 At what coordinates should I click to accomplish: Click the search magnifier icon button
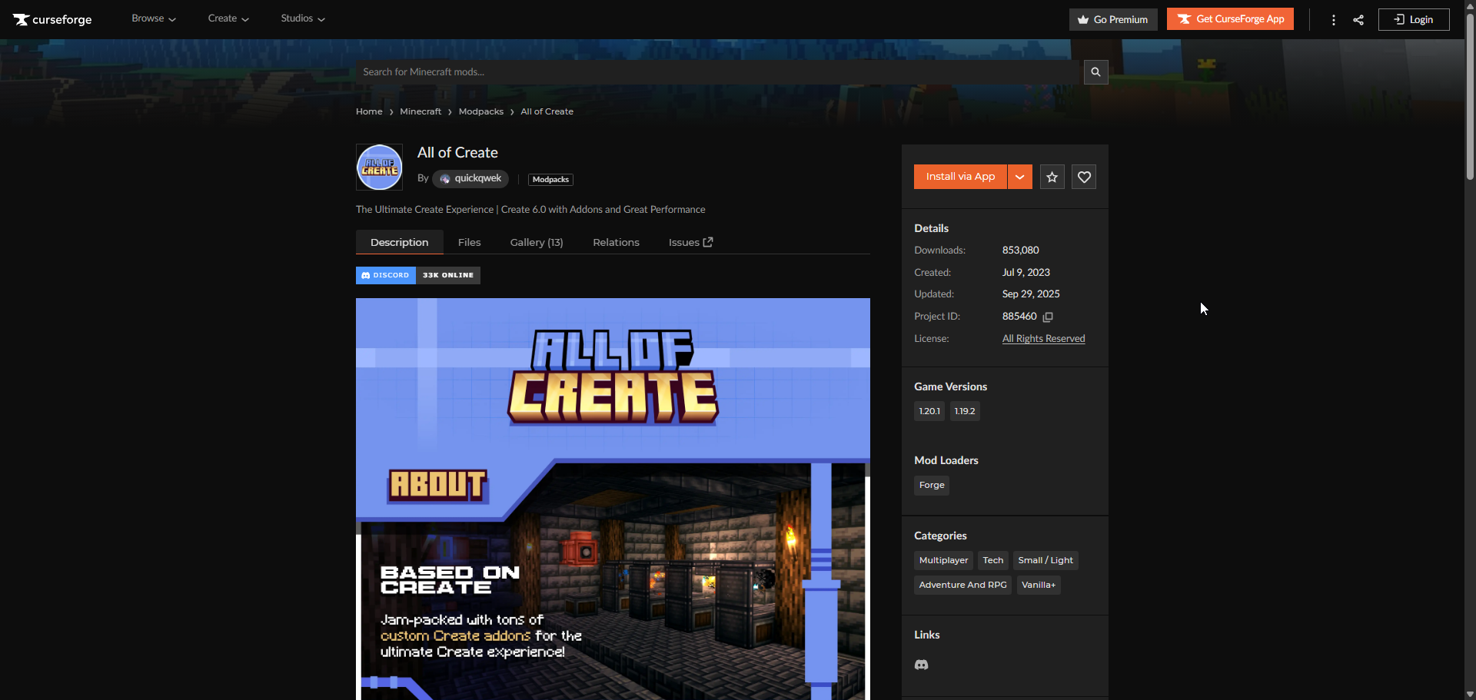(x=1095, y=72)
